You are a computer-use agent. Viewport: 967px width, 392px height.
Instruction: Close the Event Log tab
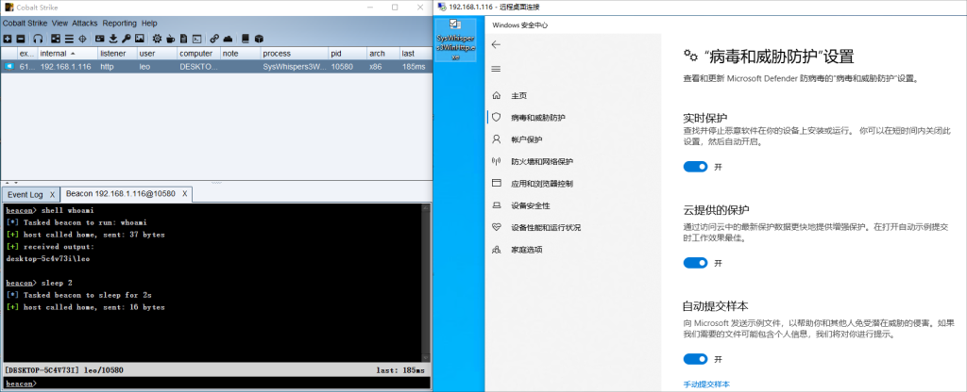click(53, 194)
